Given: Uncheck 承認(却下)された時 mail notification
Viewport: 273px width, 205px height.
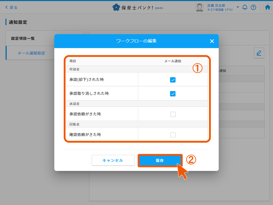Looking at the screenshot, I should tap(173, 80).
